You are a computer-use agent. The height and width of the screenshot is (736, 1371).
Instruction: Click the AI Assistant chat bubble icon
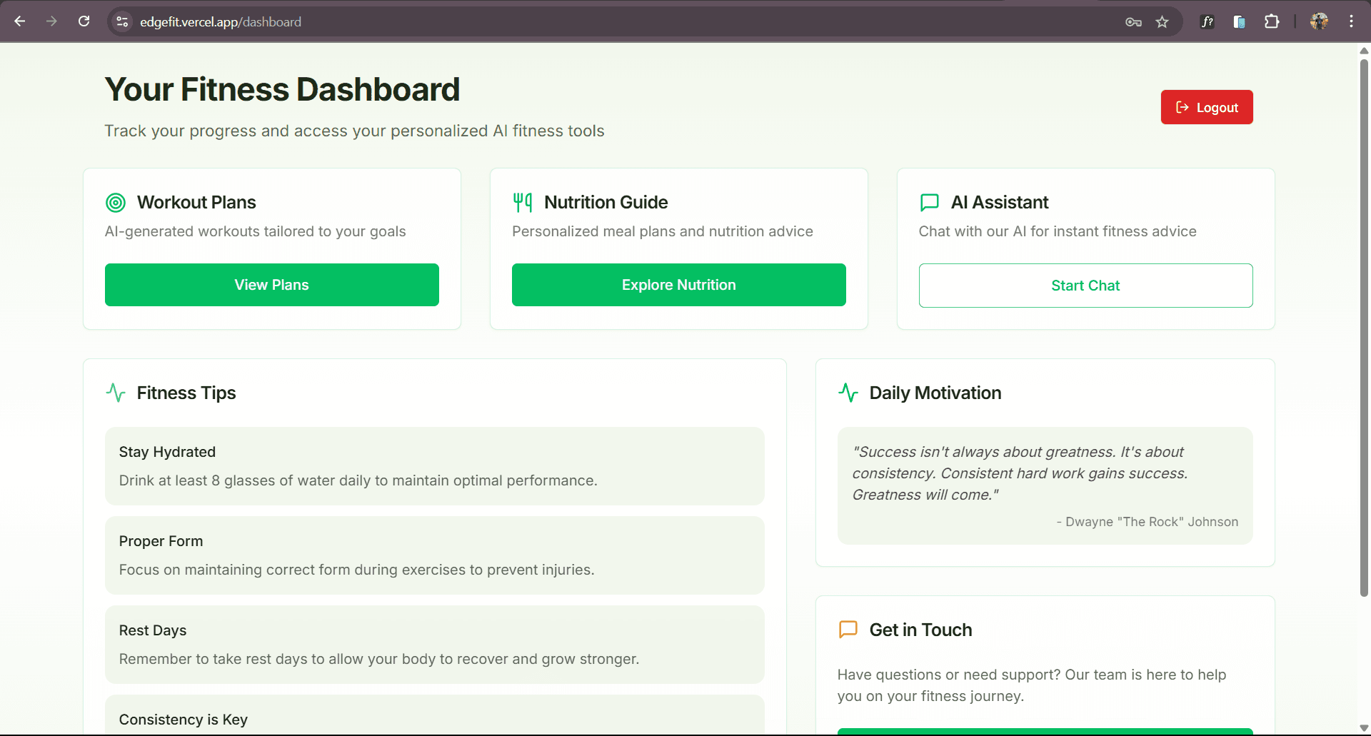tap(930, 203)
